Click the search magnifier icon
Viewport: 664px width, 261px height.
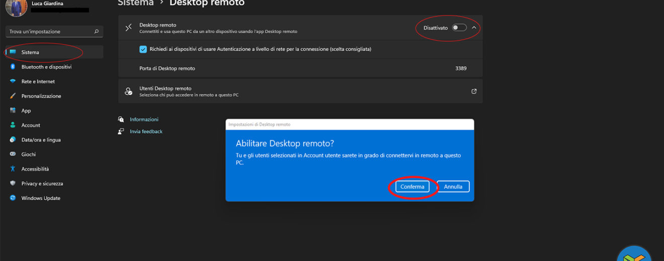coord(97,32)
